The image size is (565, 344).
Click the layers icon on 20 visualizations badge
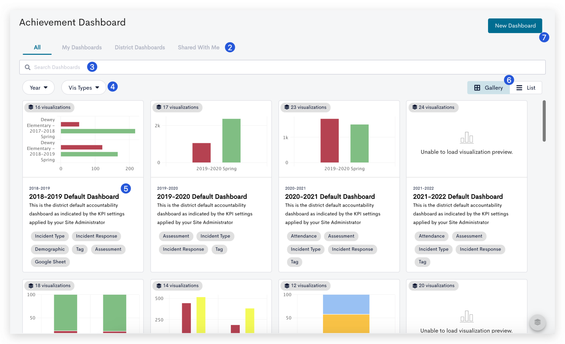[415, 286]
